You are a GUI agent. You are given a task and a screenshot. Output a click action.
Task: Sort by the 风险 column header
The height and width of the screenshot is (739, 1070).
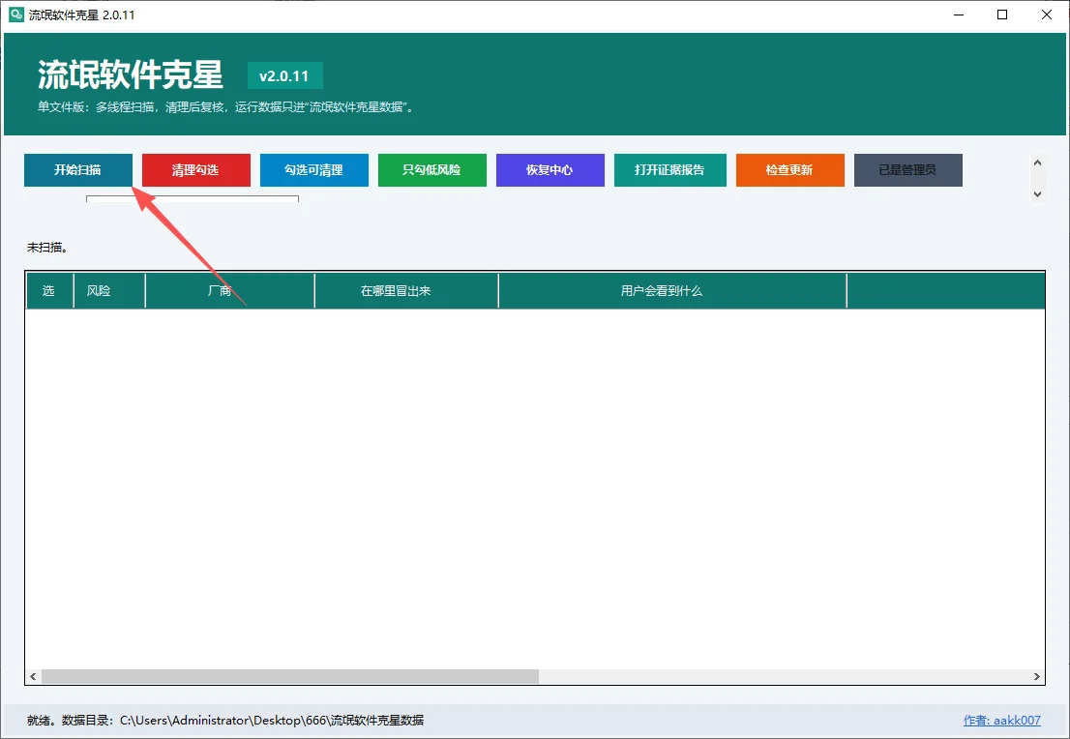coord(109,291)
